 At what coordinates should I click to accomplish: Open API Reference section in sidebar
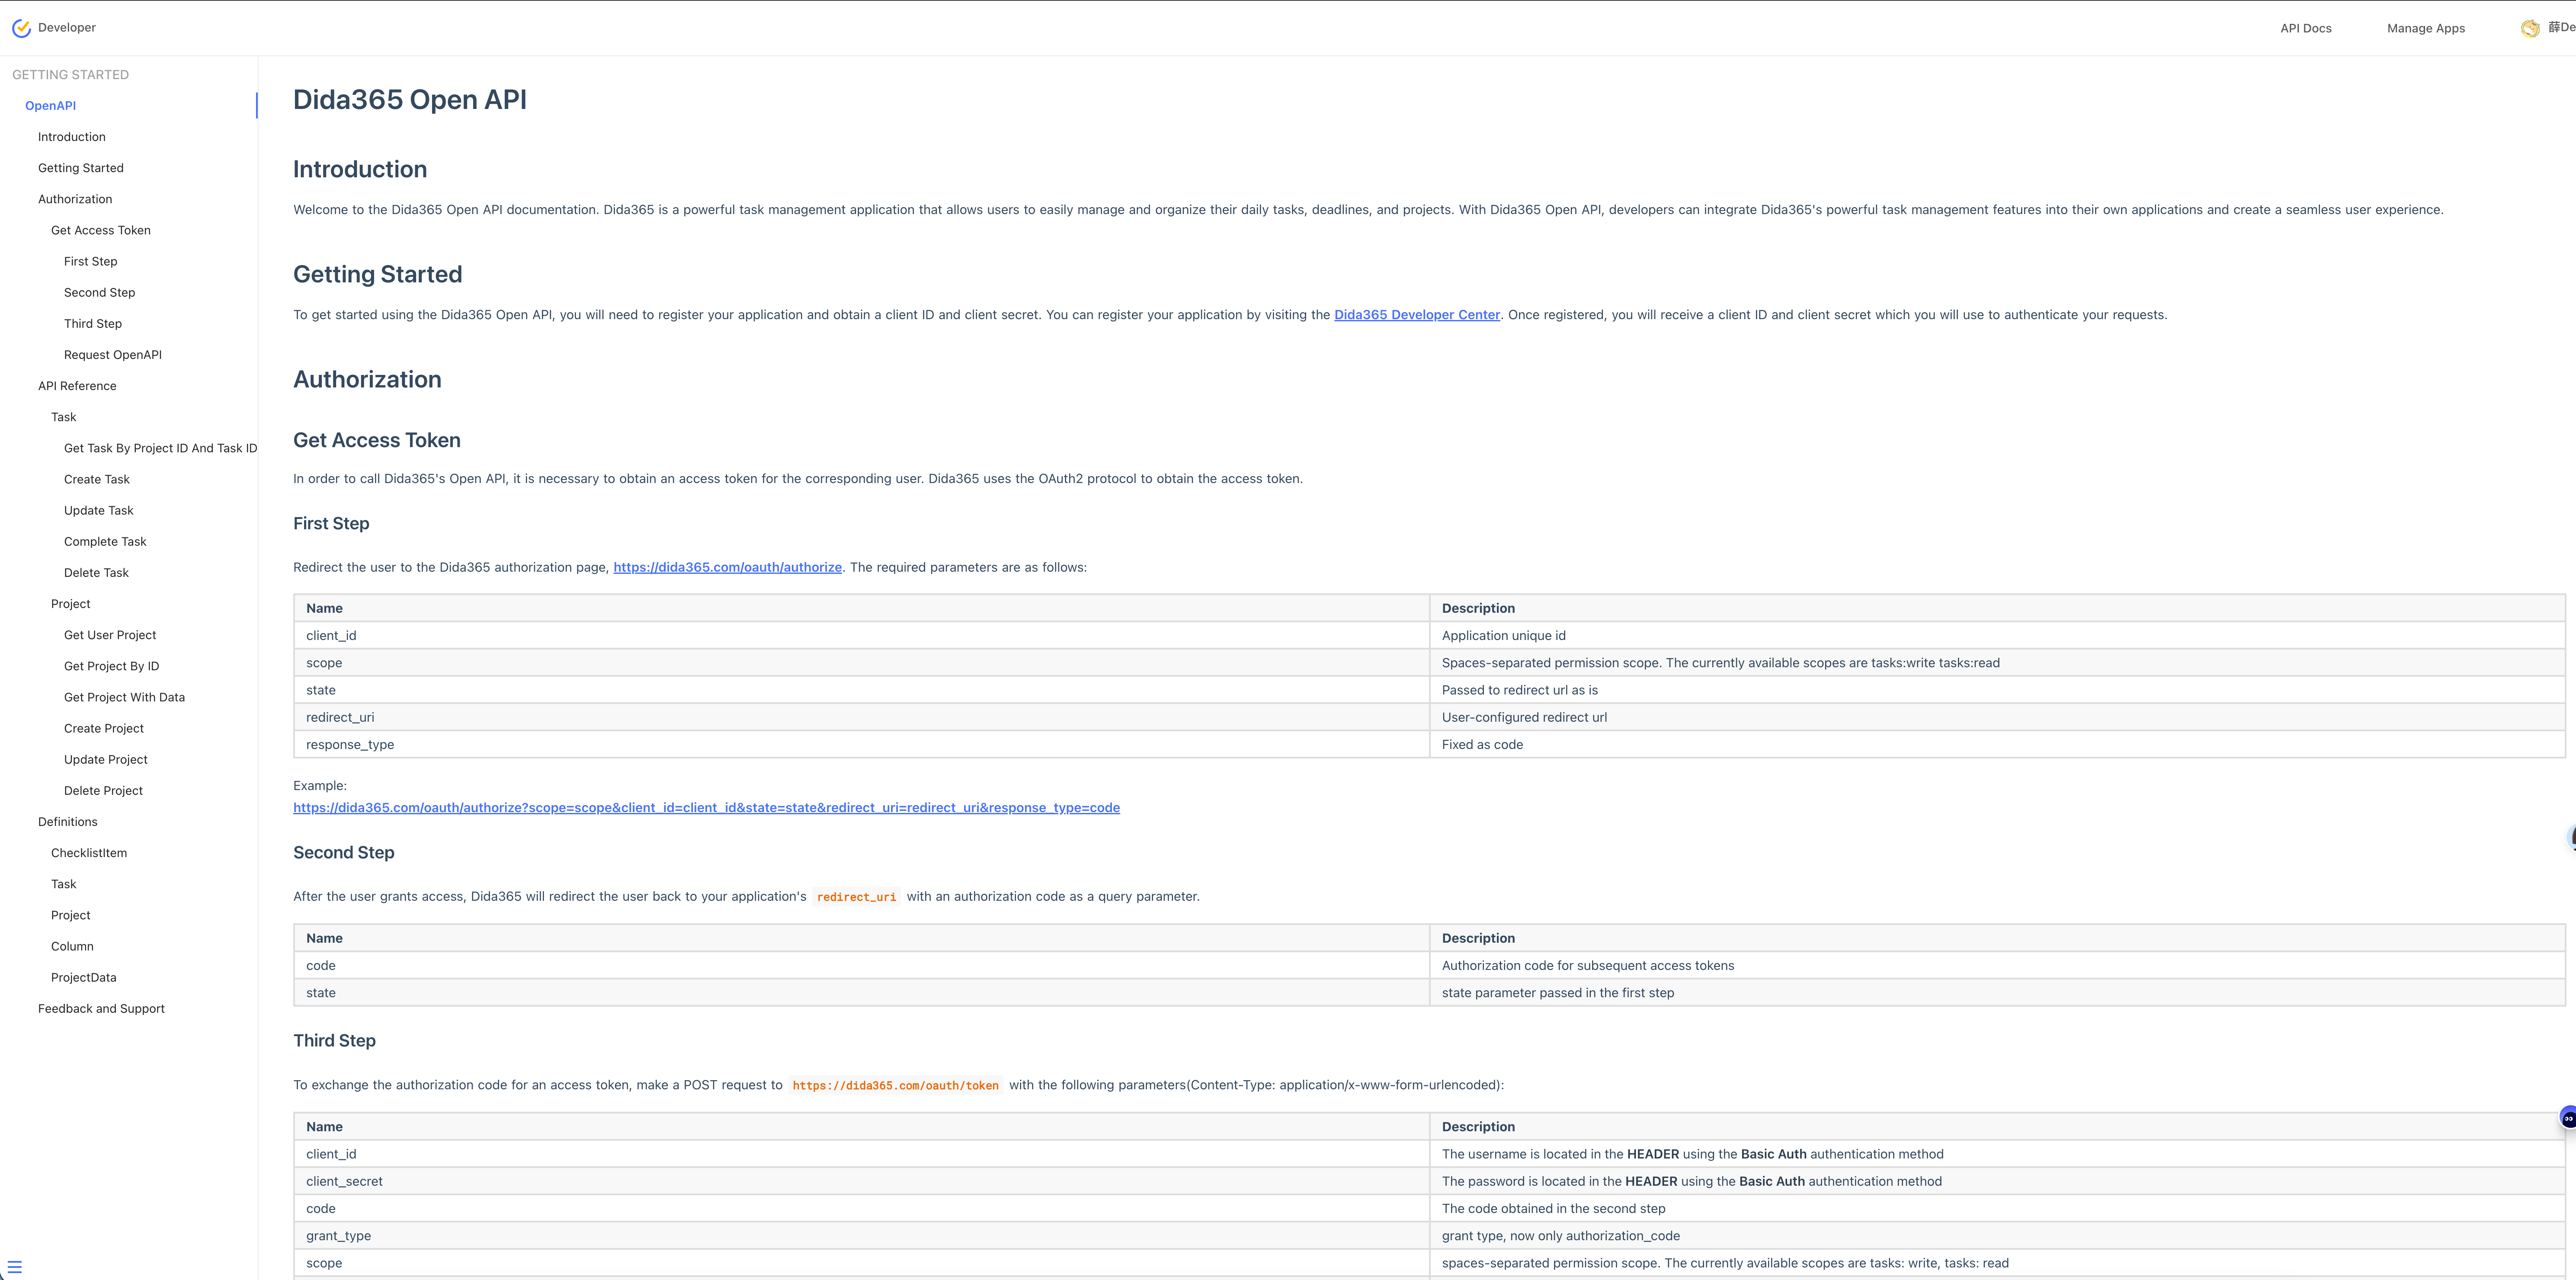(x=77, y=386)
